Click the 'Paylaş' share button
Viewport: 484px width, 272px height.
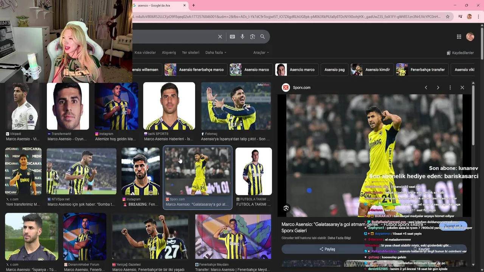327,249
